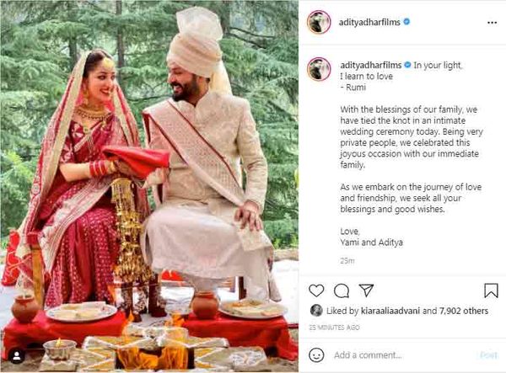Click the Post comment button
This screenshot has height=373, width=506.
coord(488,355)
